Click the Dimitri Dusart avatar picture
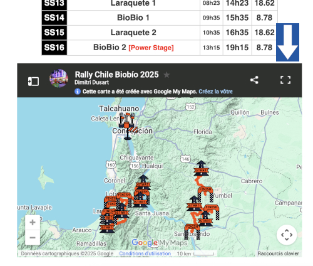313x266 pixels. [x=59, y=78]
